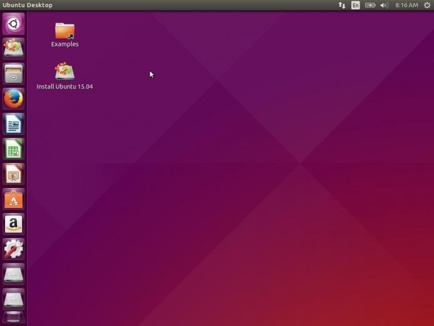Open System Settings gear and wrench icon
This screenshot has width=434, height=326.
14,249
